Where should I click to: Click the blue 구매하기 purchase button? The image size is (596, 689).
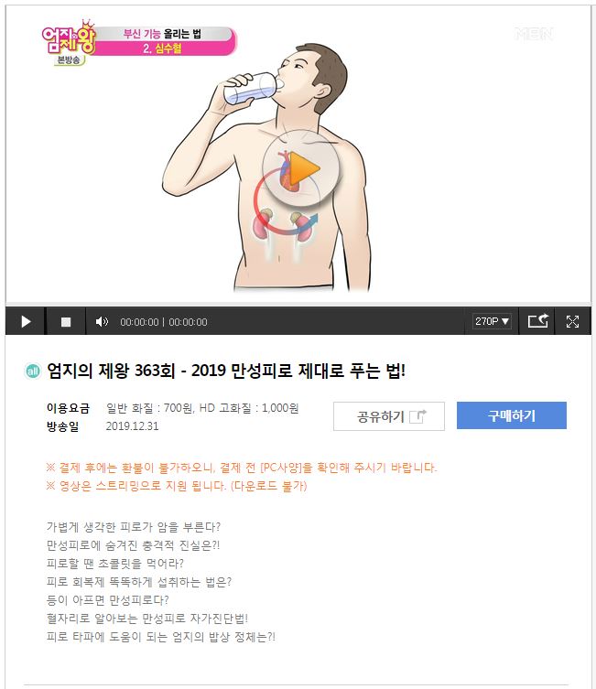click(x=512, y=415)
